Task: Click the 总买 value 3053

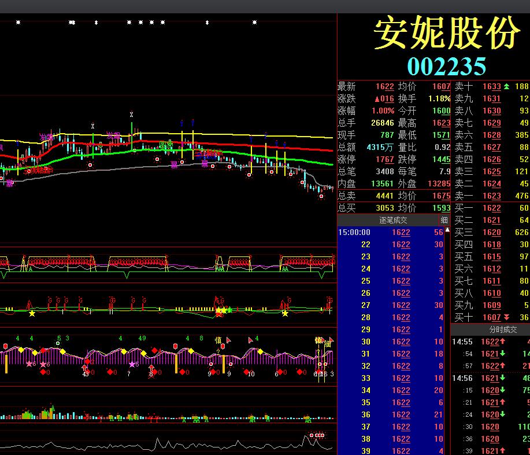Action: pyautogui.click(x=385, y=208)
